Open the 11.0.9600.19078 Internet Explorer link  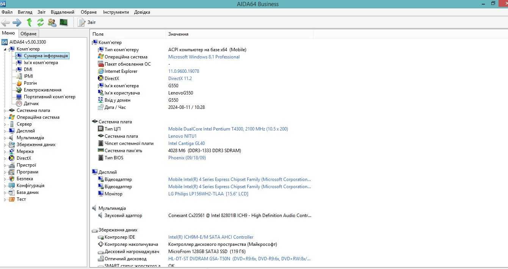pyautogui.click(x=183, y=71)
